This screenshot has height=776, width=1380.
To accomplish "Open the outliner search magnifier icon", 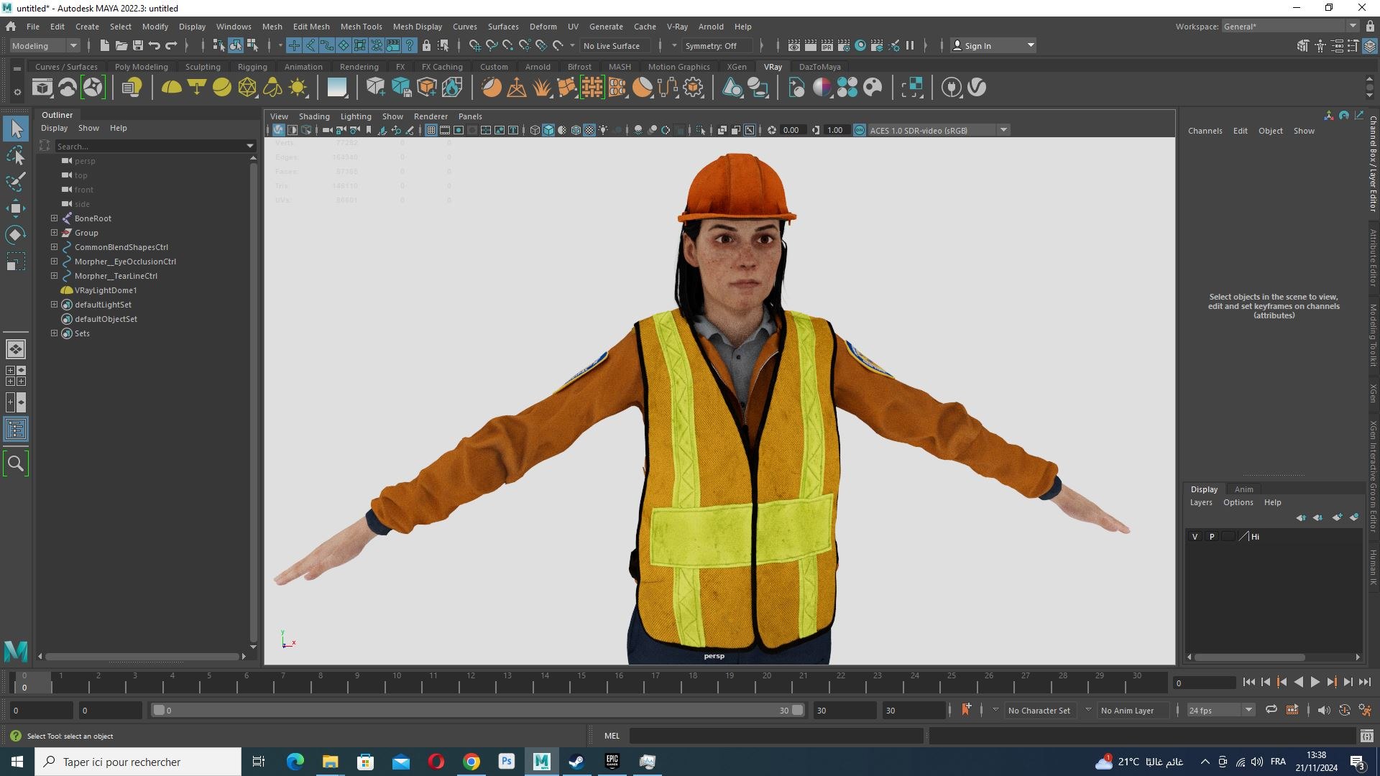I will pos(16,463).
